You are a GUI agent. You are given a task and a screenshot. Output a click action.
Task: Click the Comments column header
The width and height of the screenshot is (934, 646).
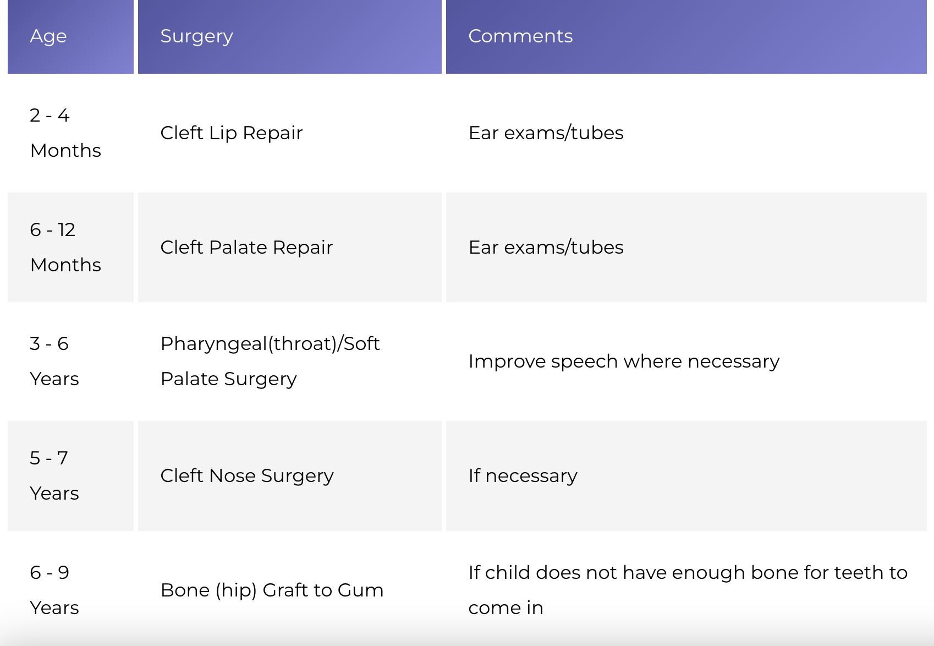pyautogui.click(x=686, y=36)
